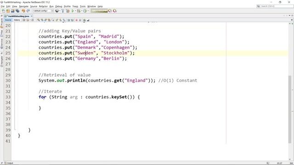This screenshot has height=165, width=294.
Task: Close the FunWithHashing.java tab
Action: [x=32, y=16]
